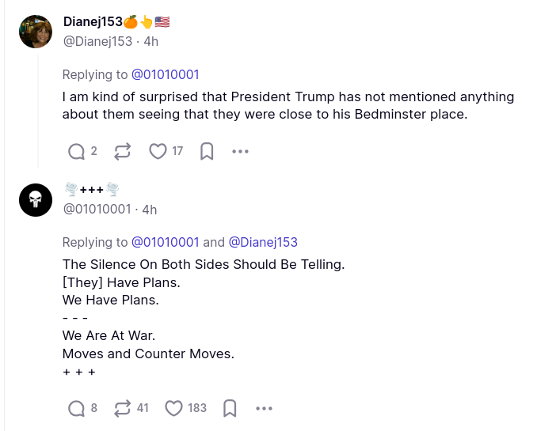Open Dianej153's profile picture
Screen dimensions: 537x431
[x=36, y=32]
